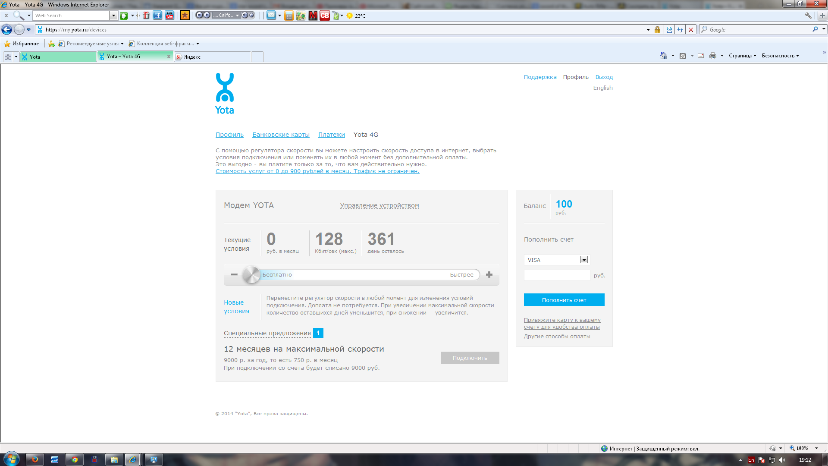Click the plus button at toolbar end
828x466 pixels.
pos(822,16)
